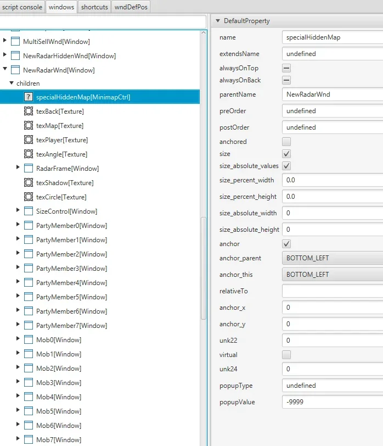Click the texBack texture icon
The height and width of the screenshot is (446, 383).
pos(28,111)
